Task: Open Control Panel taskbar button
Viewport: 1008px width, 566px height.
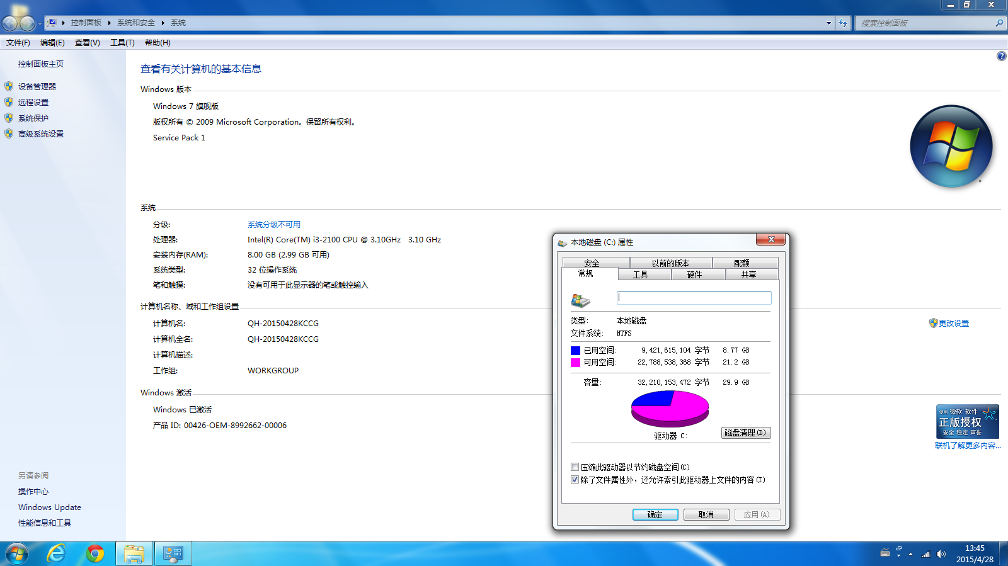Action: coord(173,553)
